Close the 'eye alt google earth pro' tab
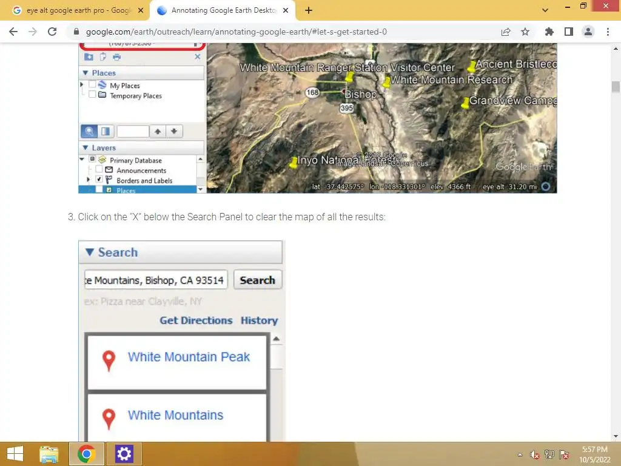 (x=140, y=10)
